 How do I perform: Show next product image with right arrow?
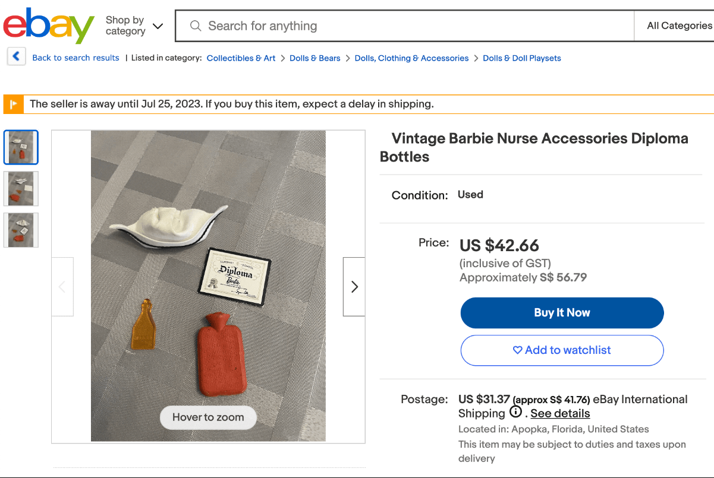pyautogui.click(x=354, y=287)
